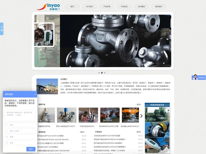Click the Inyao 津耀阀门 logo
This screenshot has width=206, height=154.
tap(48, 7)
